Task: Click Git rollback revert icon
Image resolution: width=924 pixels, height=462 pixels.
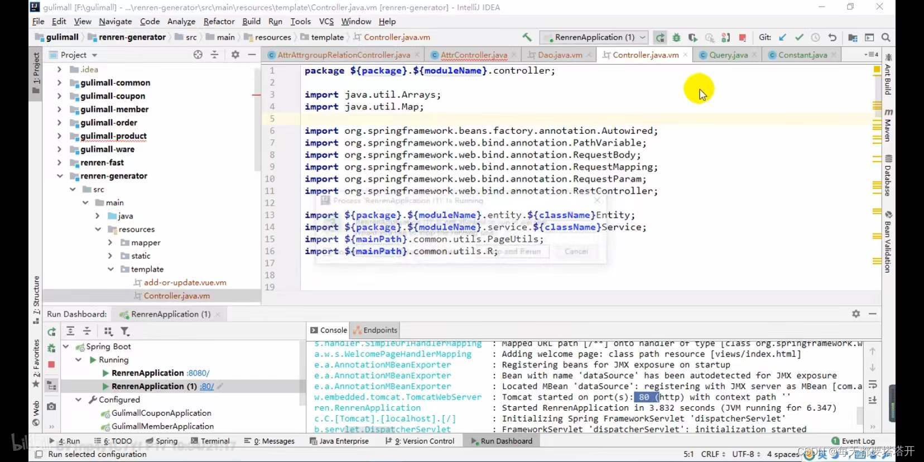Action: [x=832, y=37]
